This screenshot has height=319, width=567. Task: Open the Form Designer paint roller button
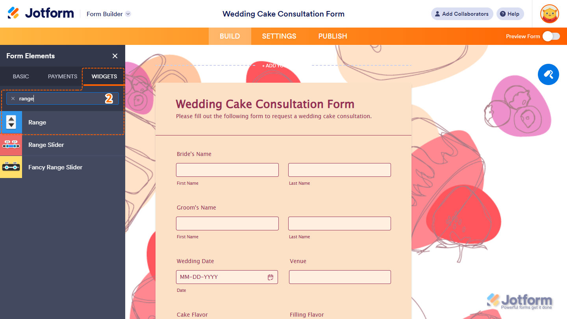[548, 74]
